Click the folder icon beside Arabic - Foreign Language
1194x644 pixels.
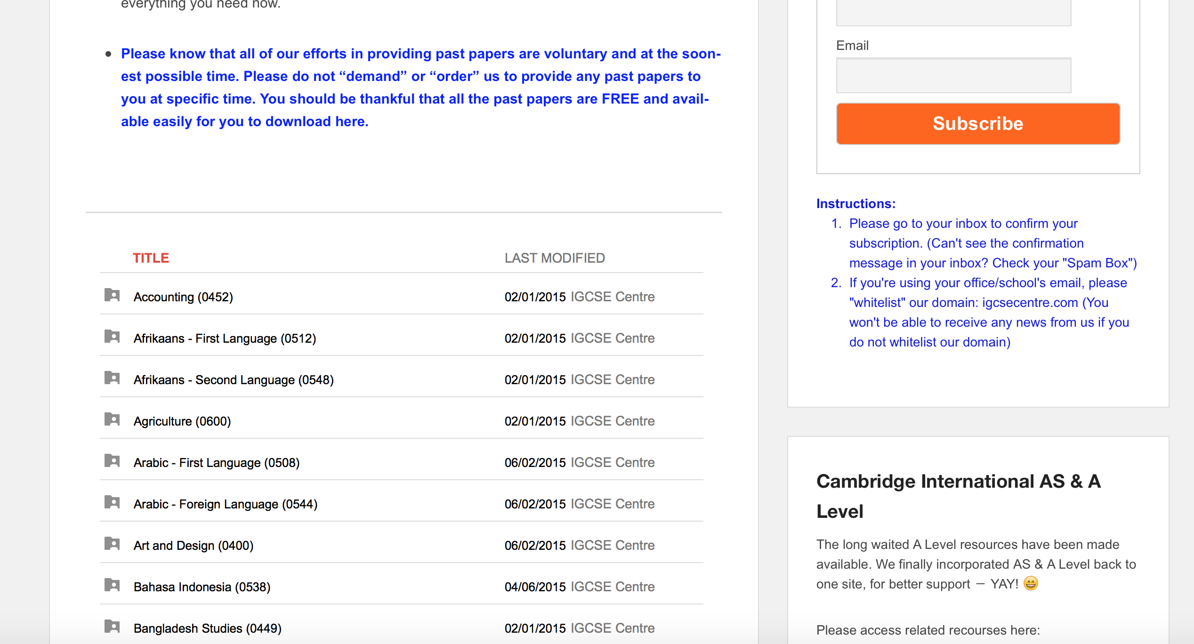(112, 502)
